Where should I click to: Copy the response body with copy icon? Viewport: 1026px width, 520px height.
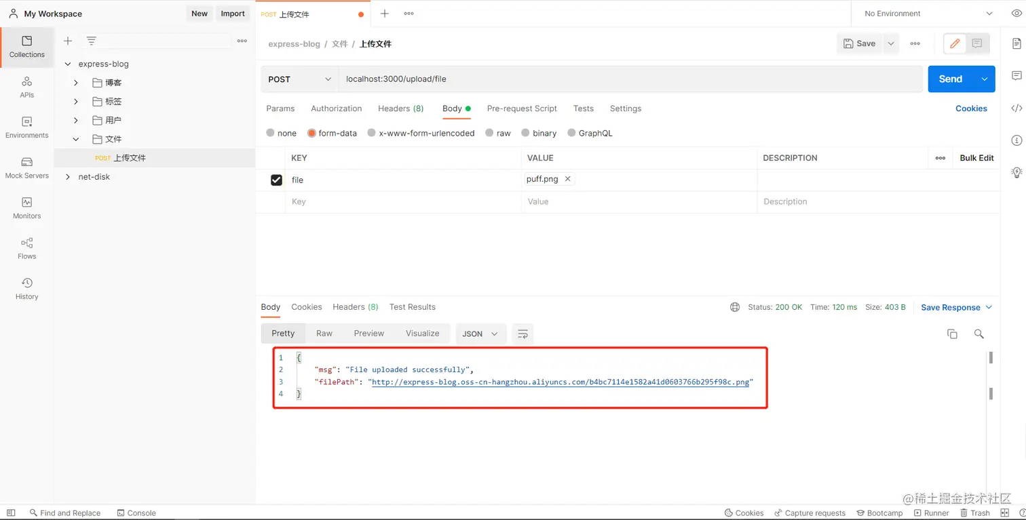click(x=952, y=334)
